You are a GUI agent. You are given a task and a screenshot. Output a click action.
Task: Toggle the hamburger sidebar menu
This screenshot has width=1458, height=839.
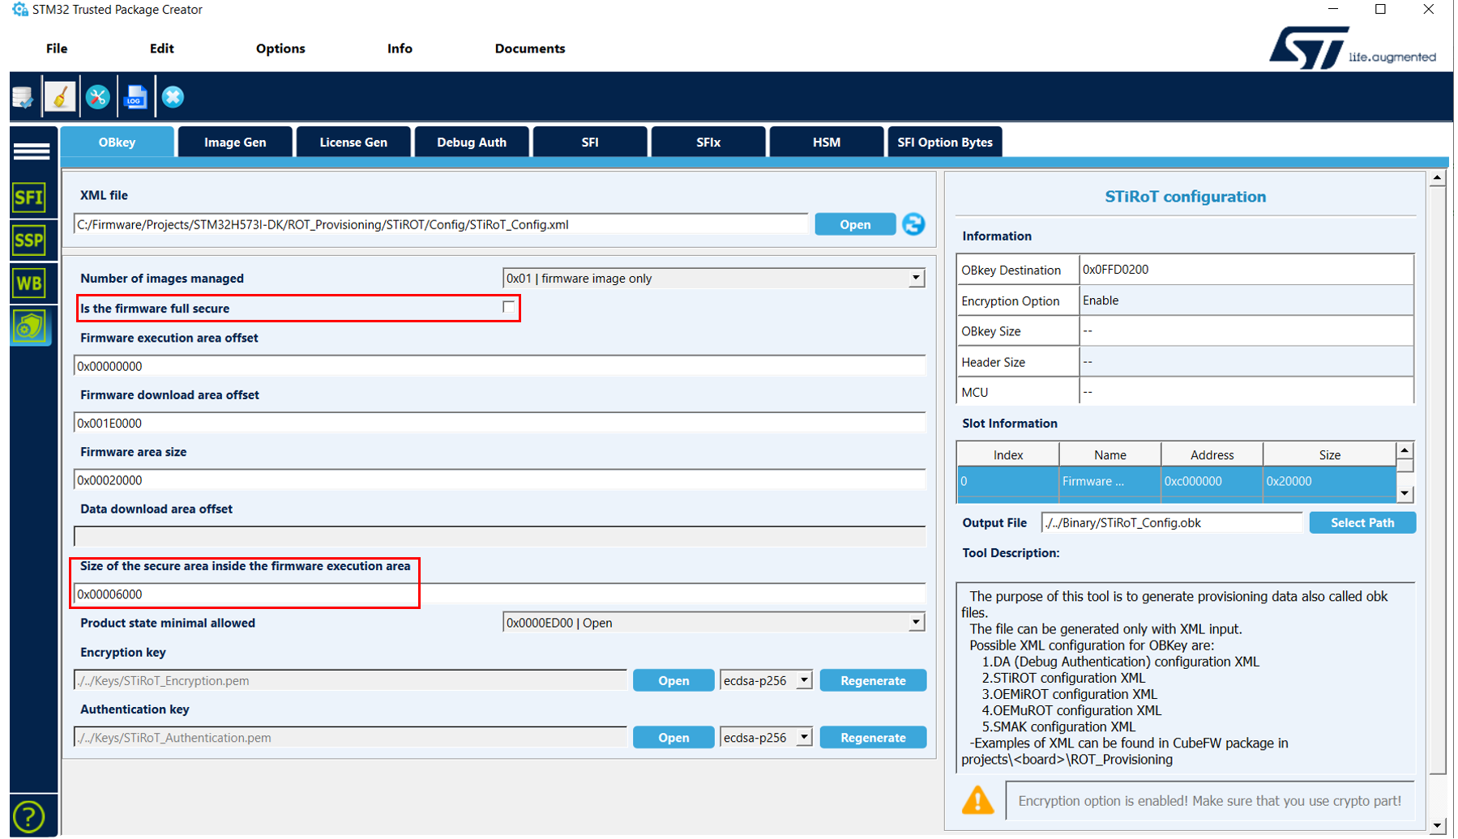click(x=31, y=151)
